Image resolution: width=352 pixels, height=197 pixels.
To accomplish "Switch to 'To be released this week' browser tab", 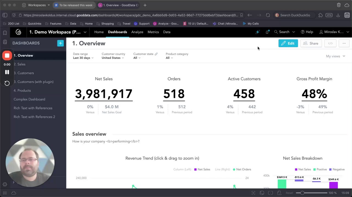I will (74, 5).
